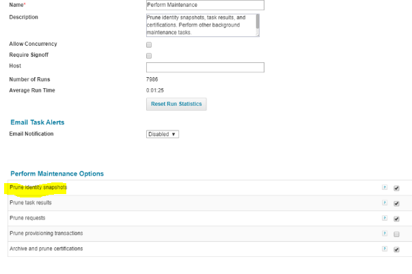Uncheck Archive and prune certifications checkbox
The height and width of the screenshot is (274, 412).
point(396,249)
